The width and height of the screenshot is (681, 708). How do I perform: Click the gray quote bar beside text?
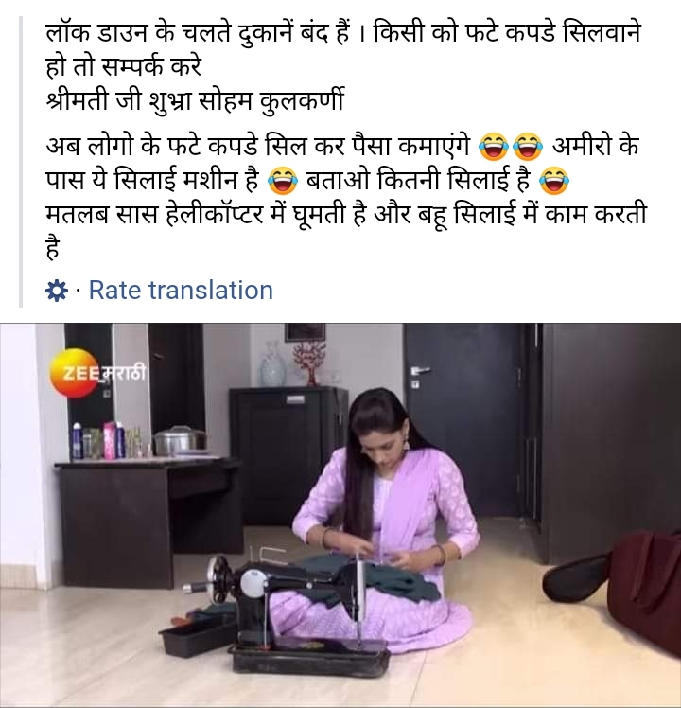coord(20,162)
